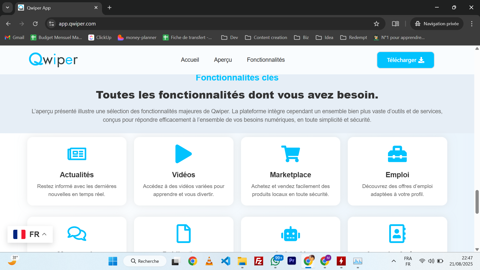Bookmark this page with the star icon
480x270 pixels.
[376, 24]
